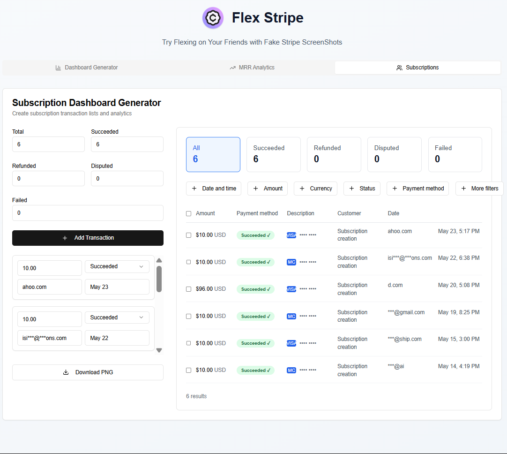Click the scroll-down arrow of transaction list

click(159, 350)
